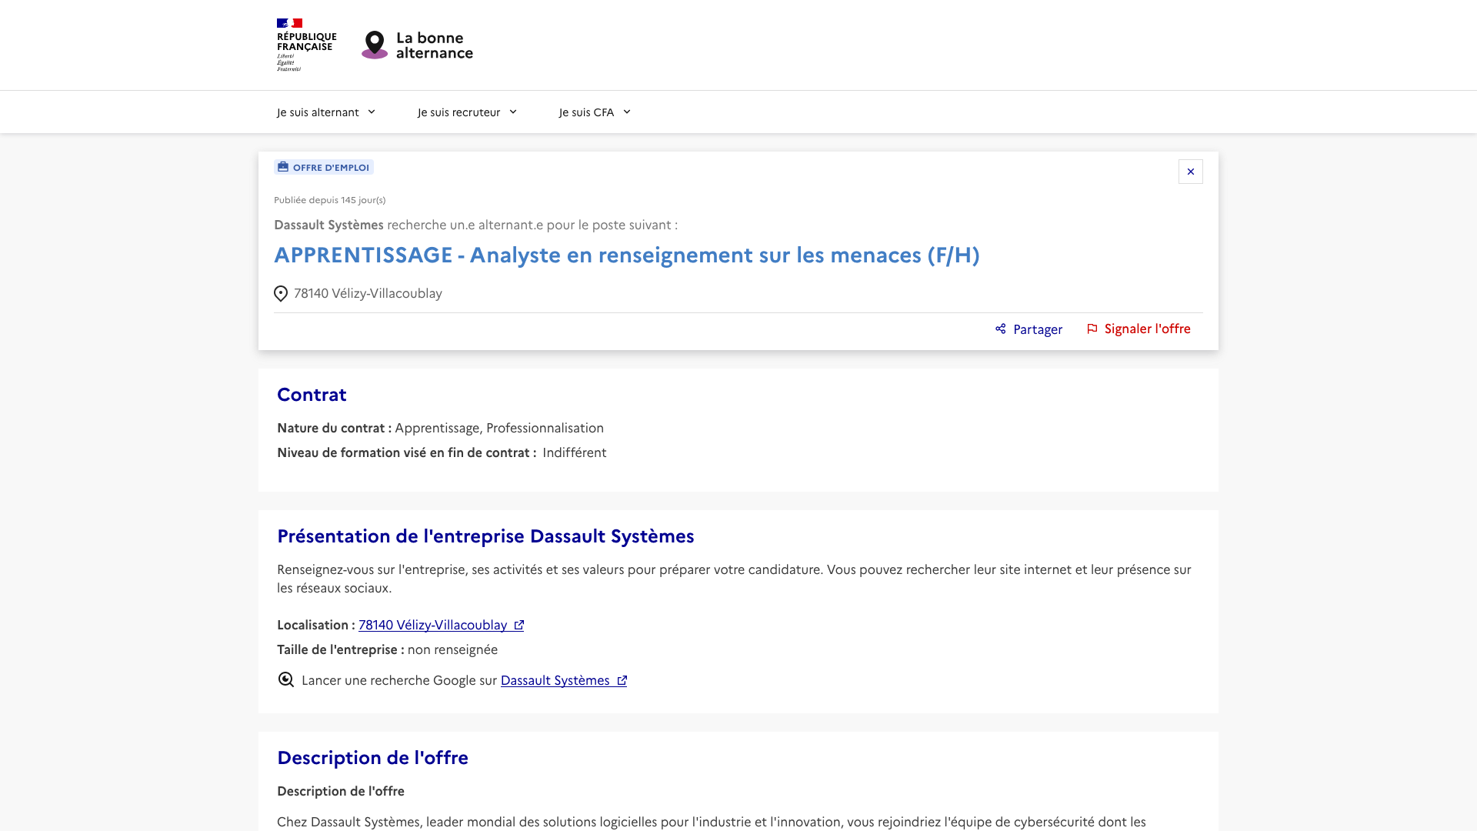Image resolution: width=1477 pixels, height=831 pixels.
Task: Share the offer with Partager
Action: tap(1029, 329)
